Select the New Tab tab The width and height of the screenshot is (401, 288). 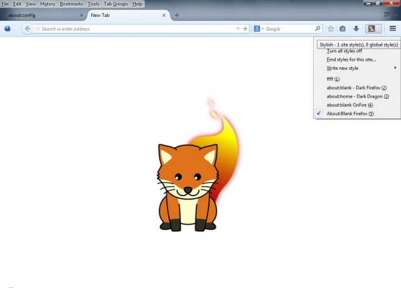129,15
